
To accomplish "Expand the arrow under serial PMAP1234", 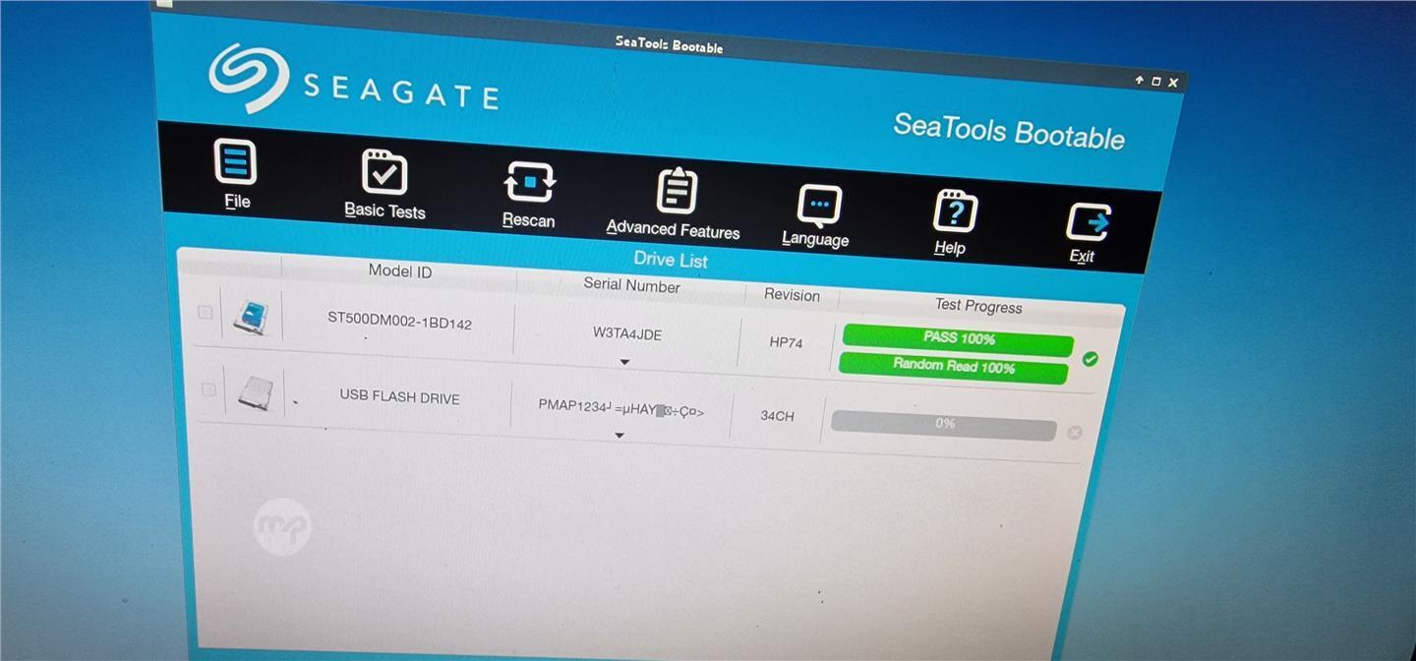I will coord(619,435).
